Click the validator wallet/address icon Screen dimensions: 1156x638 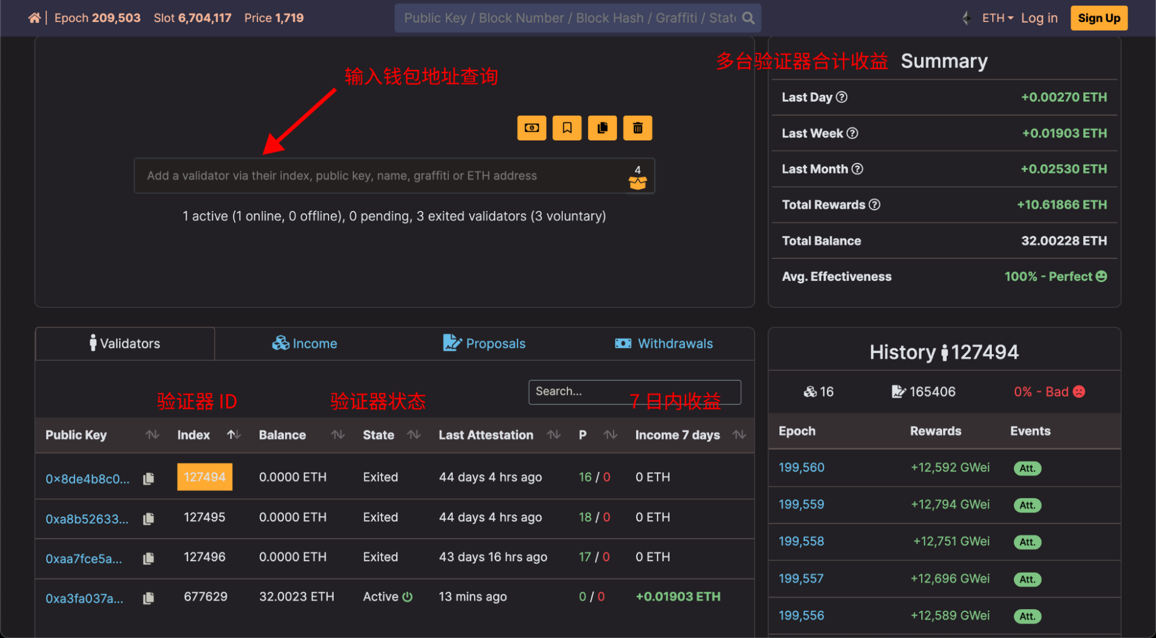(x=531, y=128)
